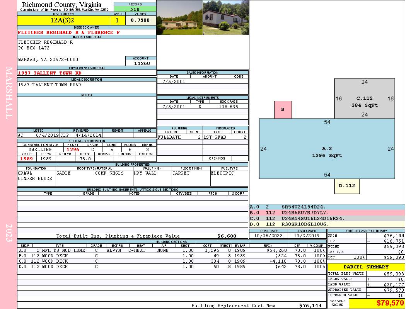Click the left house photo thumbnail

pyautogui.click(x=179, y=17)
